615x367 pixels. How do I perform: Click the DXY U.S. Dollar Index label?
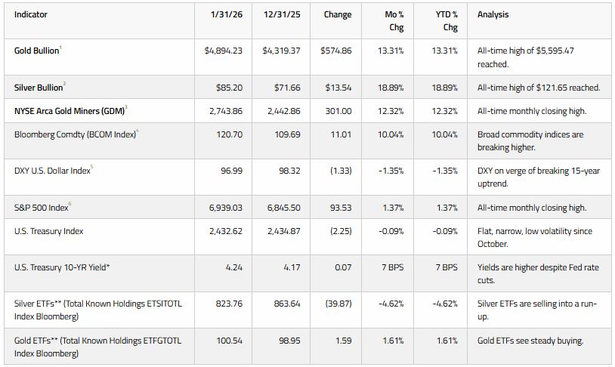52,171
